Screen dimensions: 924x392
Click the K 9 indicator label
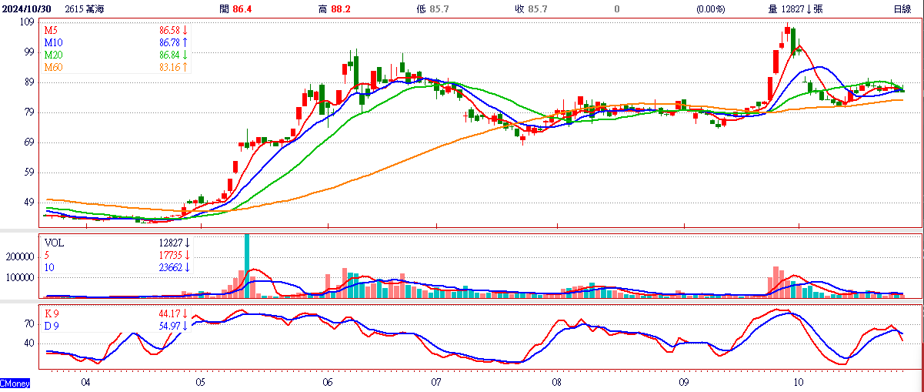click(51, 313)
